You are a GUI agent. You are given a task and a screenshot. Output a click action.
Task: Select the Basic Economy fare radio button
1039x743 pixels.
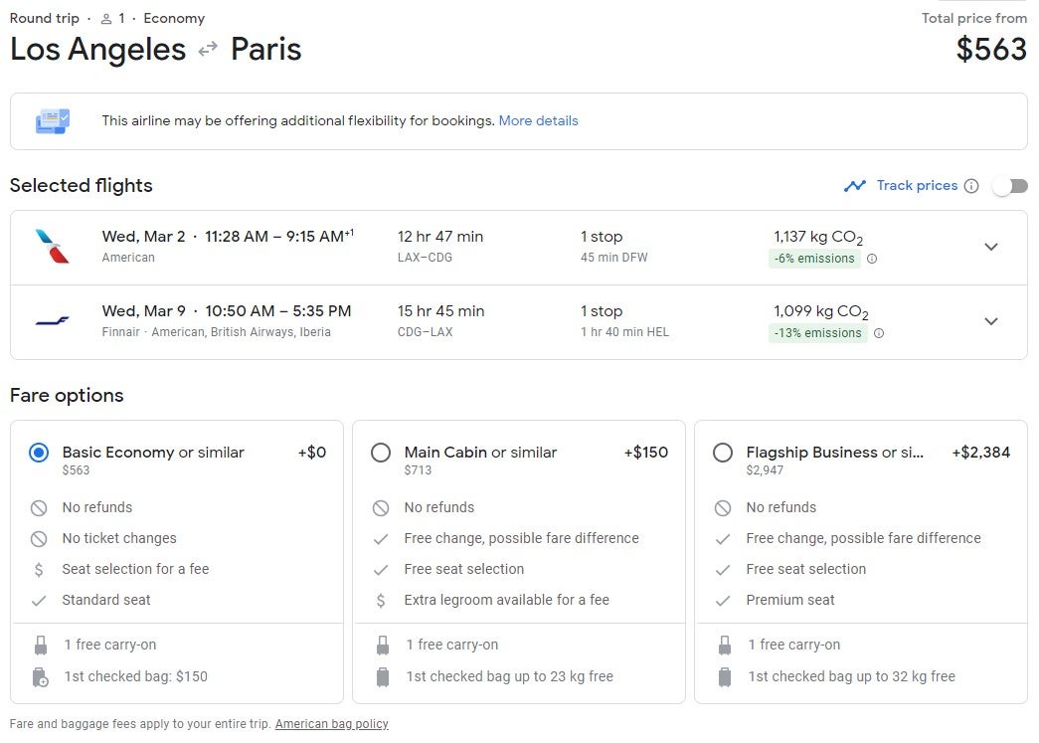coord(39,453)
